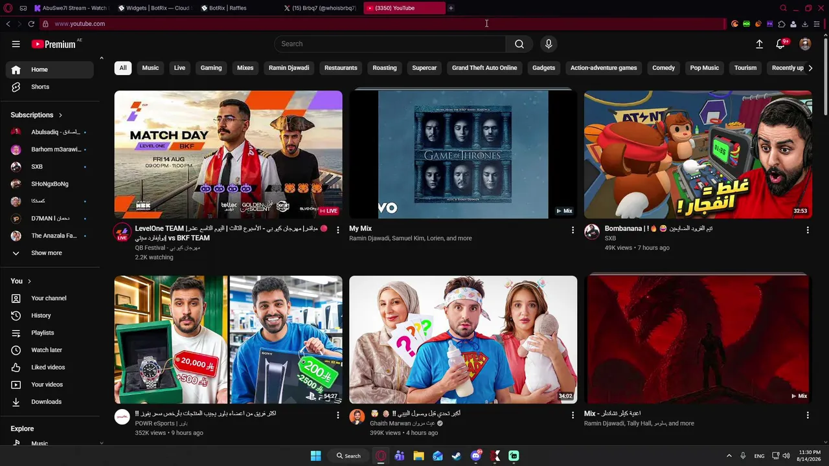The height and width of the screenshot is (466, 829).
Task: Open File Explorer from the taskbar
Action: [x=418, y=456]
